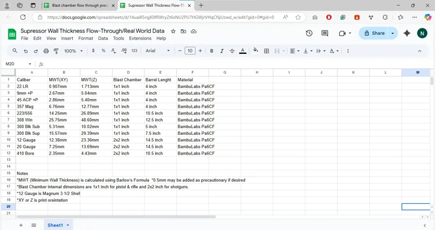This screenshot has width=435, height=230.
Task: Open the zoom 100% dropdown
Action: click(74, 51)
